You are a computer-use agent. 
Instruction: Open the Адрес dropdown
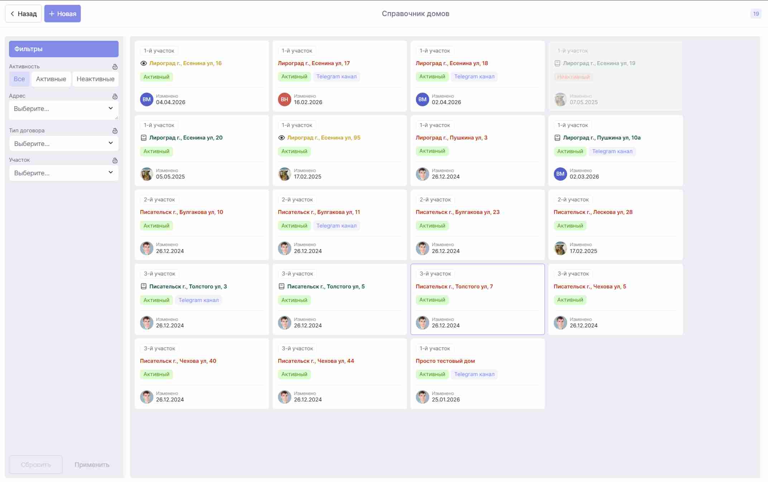pyautogui.click(x=64, y=109)
